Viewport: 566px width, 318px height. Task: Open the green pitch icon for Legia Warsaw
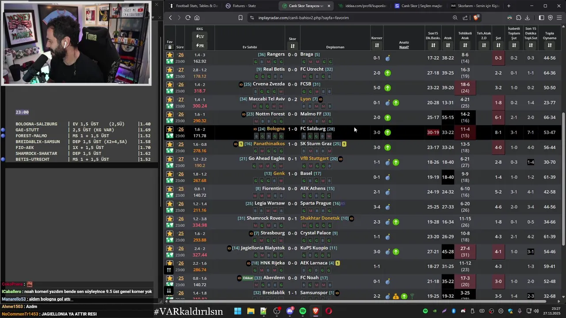[x=170, y=210]
